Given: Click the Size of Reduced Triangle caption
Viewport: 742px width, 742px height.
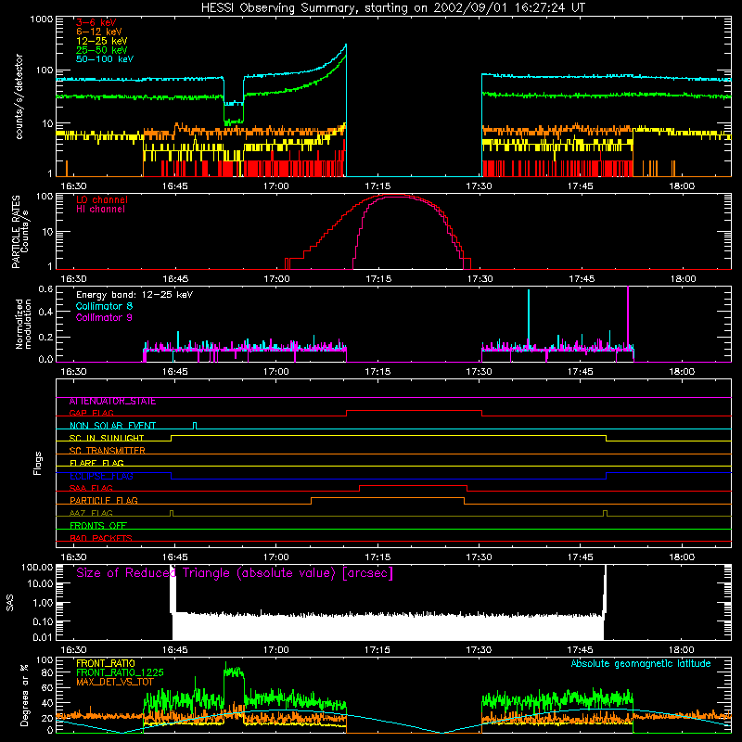Looking at the screenshot, I should 235,573.
